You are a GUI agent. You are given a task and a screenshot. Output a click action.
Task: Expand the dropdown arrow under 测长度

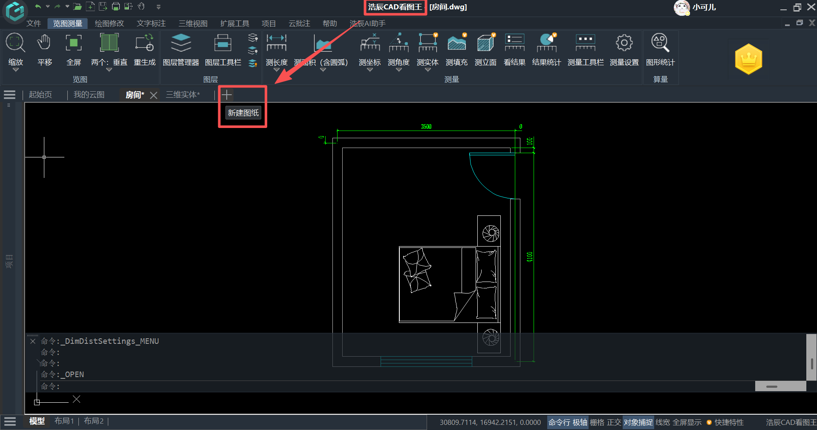[x=277, y=70]
